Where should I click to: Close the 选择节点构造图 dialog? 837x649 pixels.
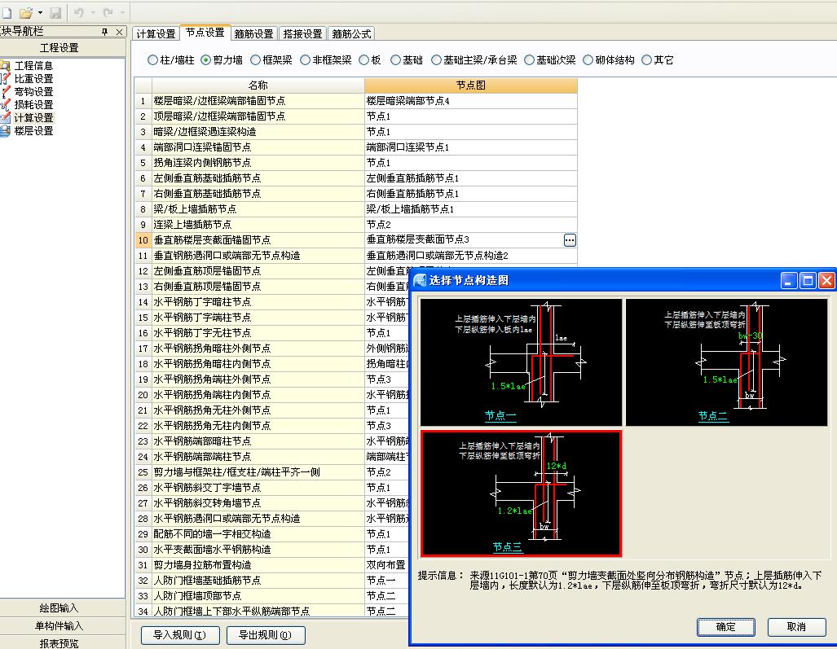point(827,280)
